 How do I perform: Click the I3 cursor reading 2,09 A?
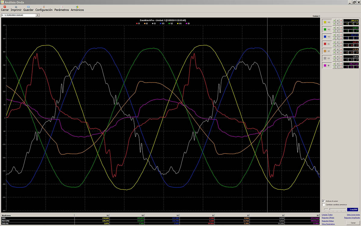pos(351,57)
